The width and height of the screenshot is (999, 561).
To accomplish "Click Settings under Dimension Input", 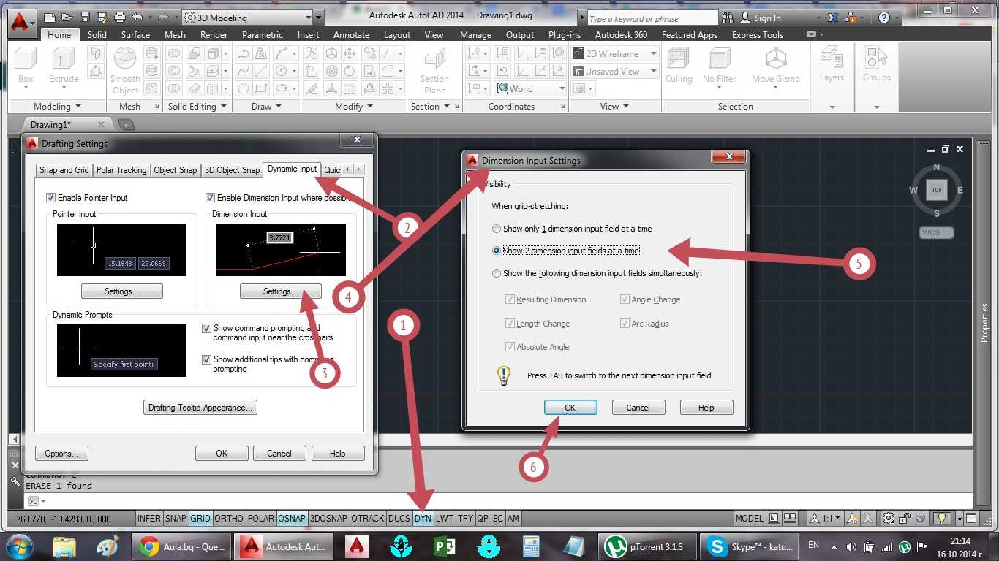I will tap(280, 291).
